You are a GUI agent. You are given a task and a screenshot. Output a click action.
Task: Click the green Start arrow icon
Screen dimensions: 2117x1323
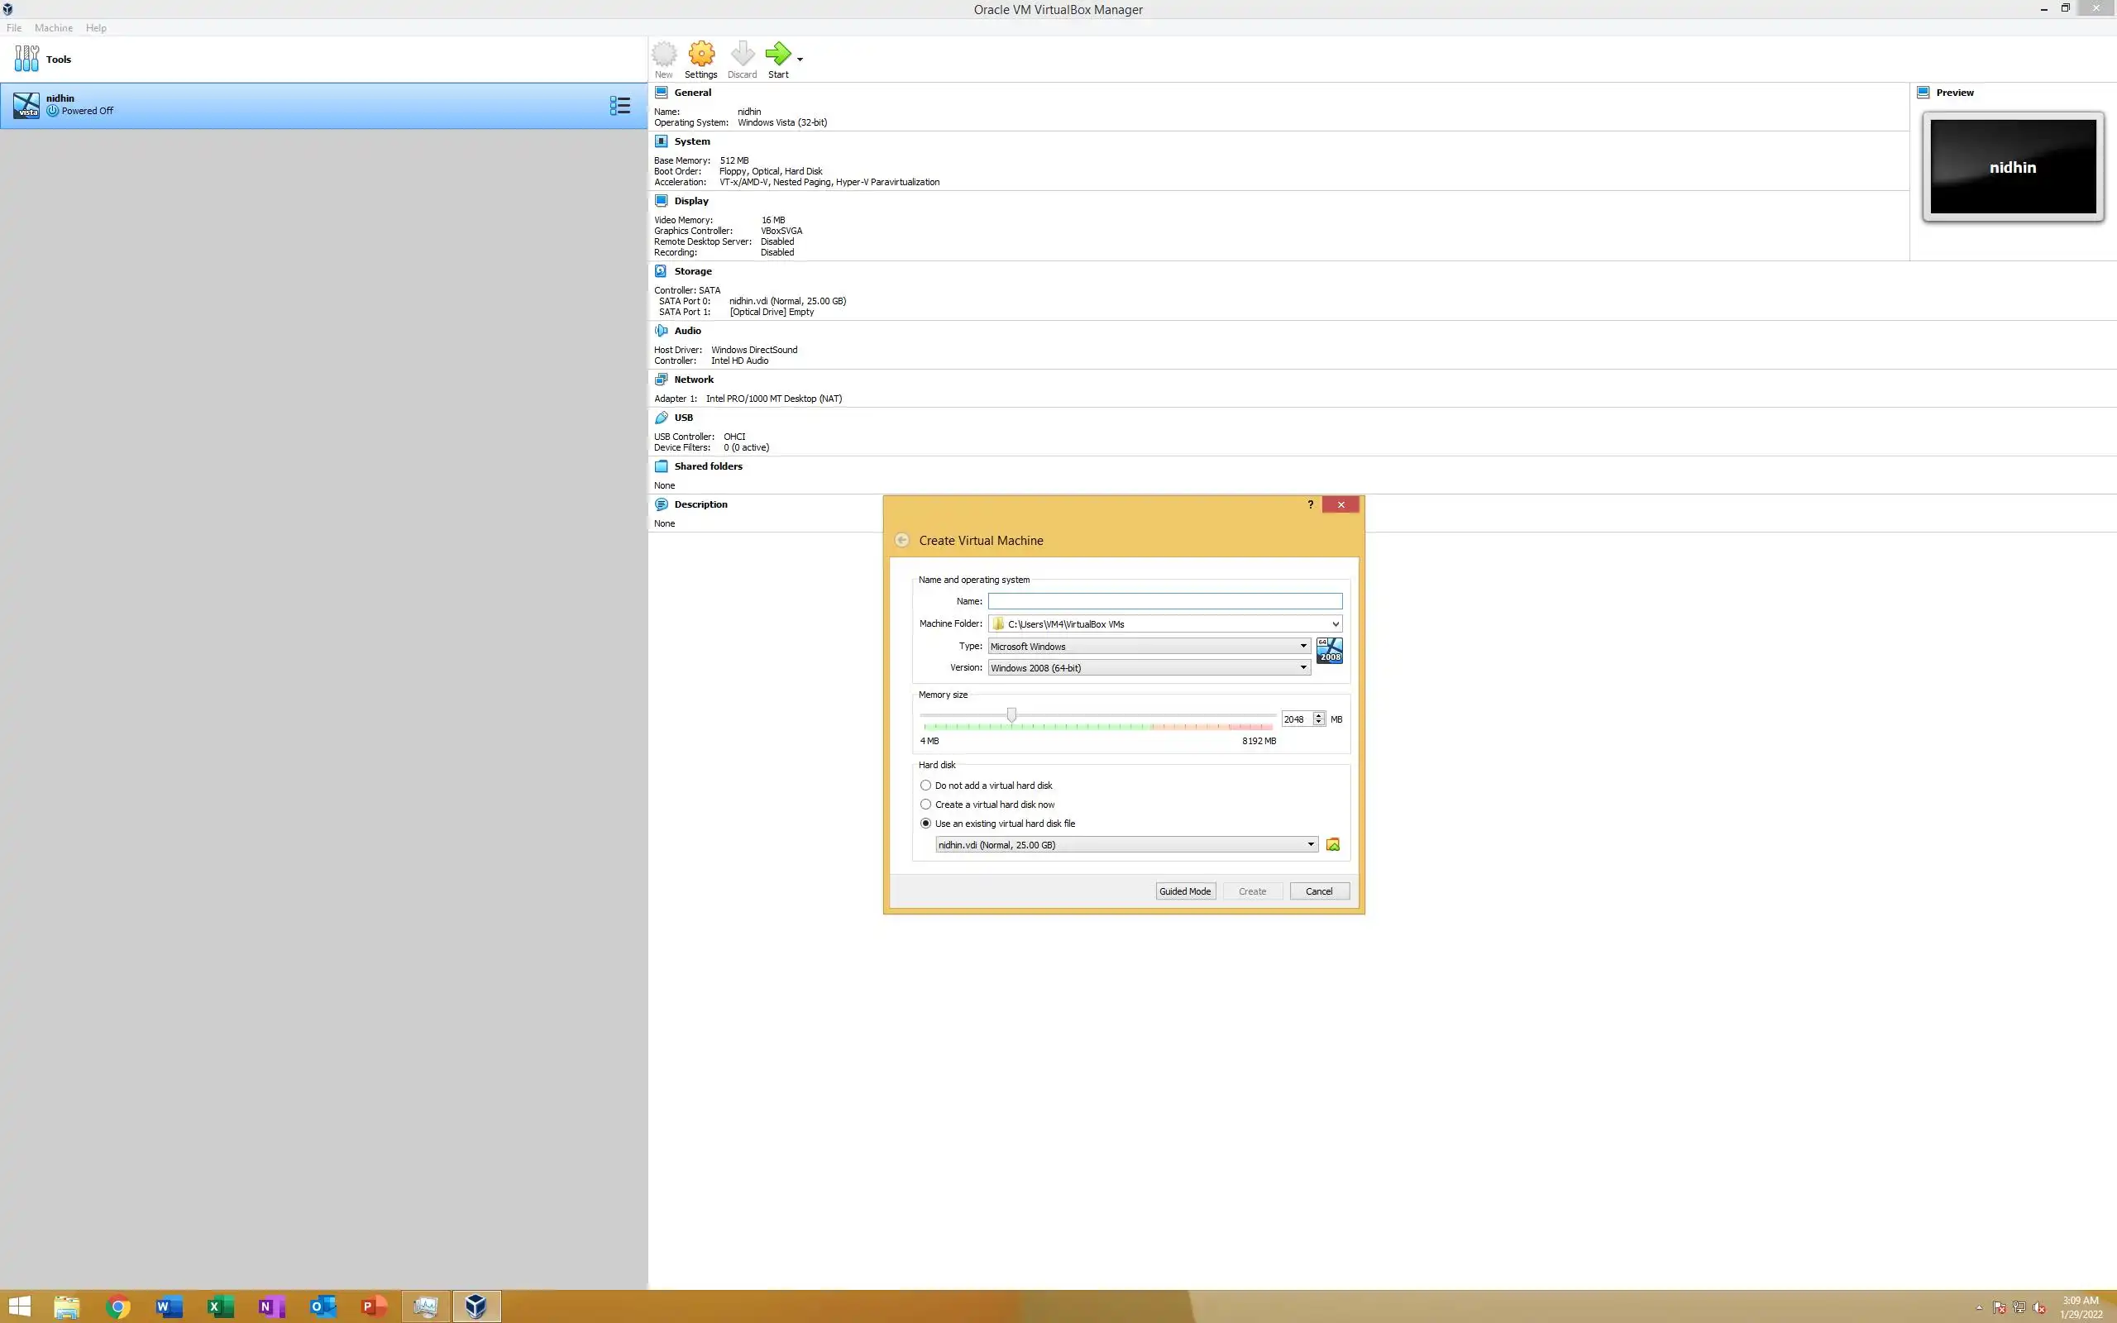[x=777, y=55]
